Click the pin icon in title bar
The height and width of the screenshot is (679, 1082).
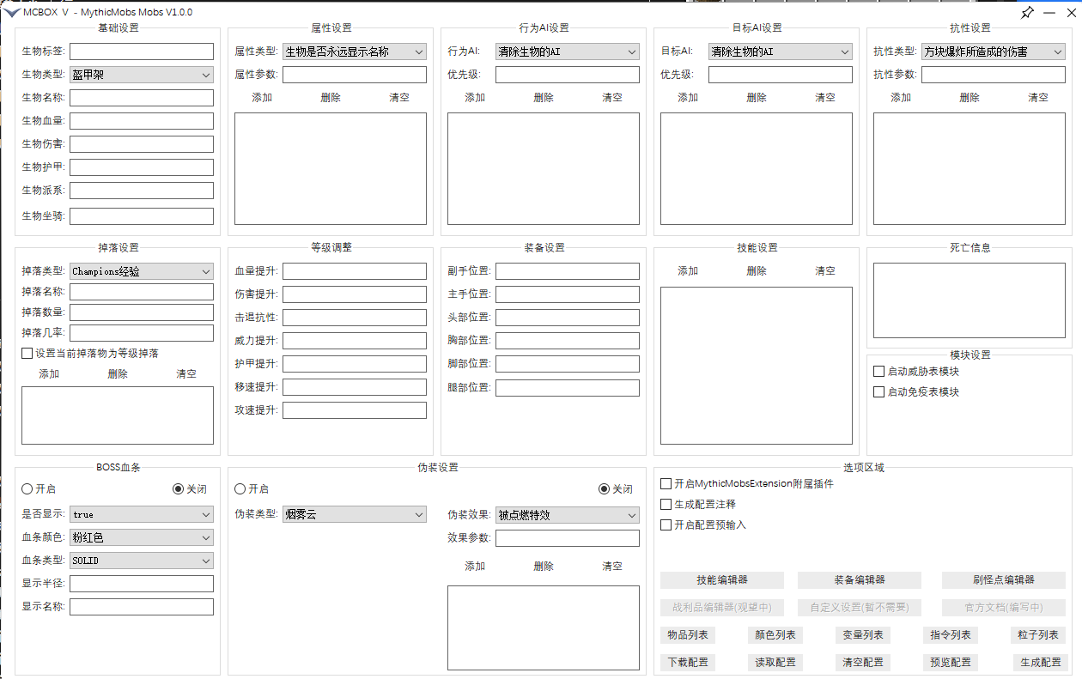[1027, 12]
